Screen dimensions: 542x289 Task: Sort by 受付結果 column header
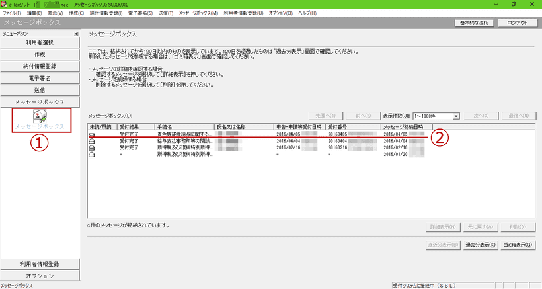click(x=136, y=127)
